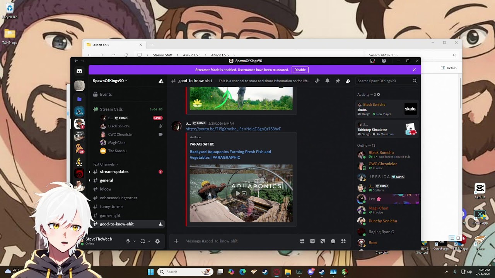
Task: Open game-night channel
Action: (128, 215)
